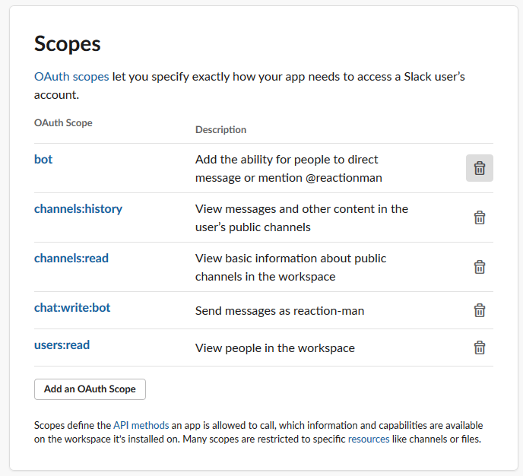Screen dimensions: 523x476
Task: Click the OAuth Scope column header
Action: [63, 123]
